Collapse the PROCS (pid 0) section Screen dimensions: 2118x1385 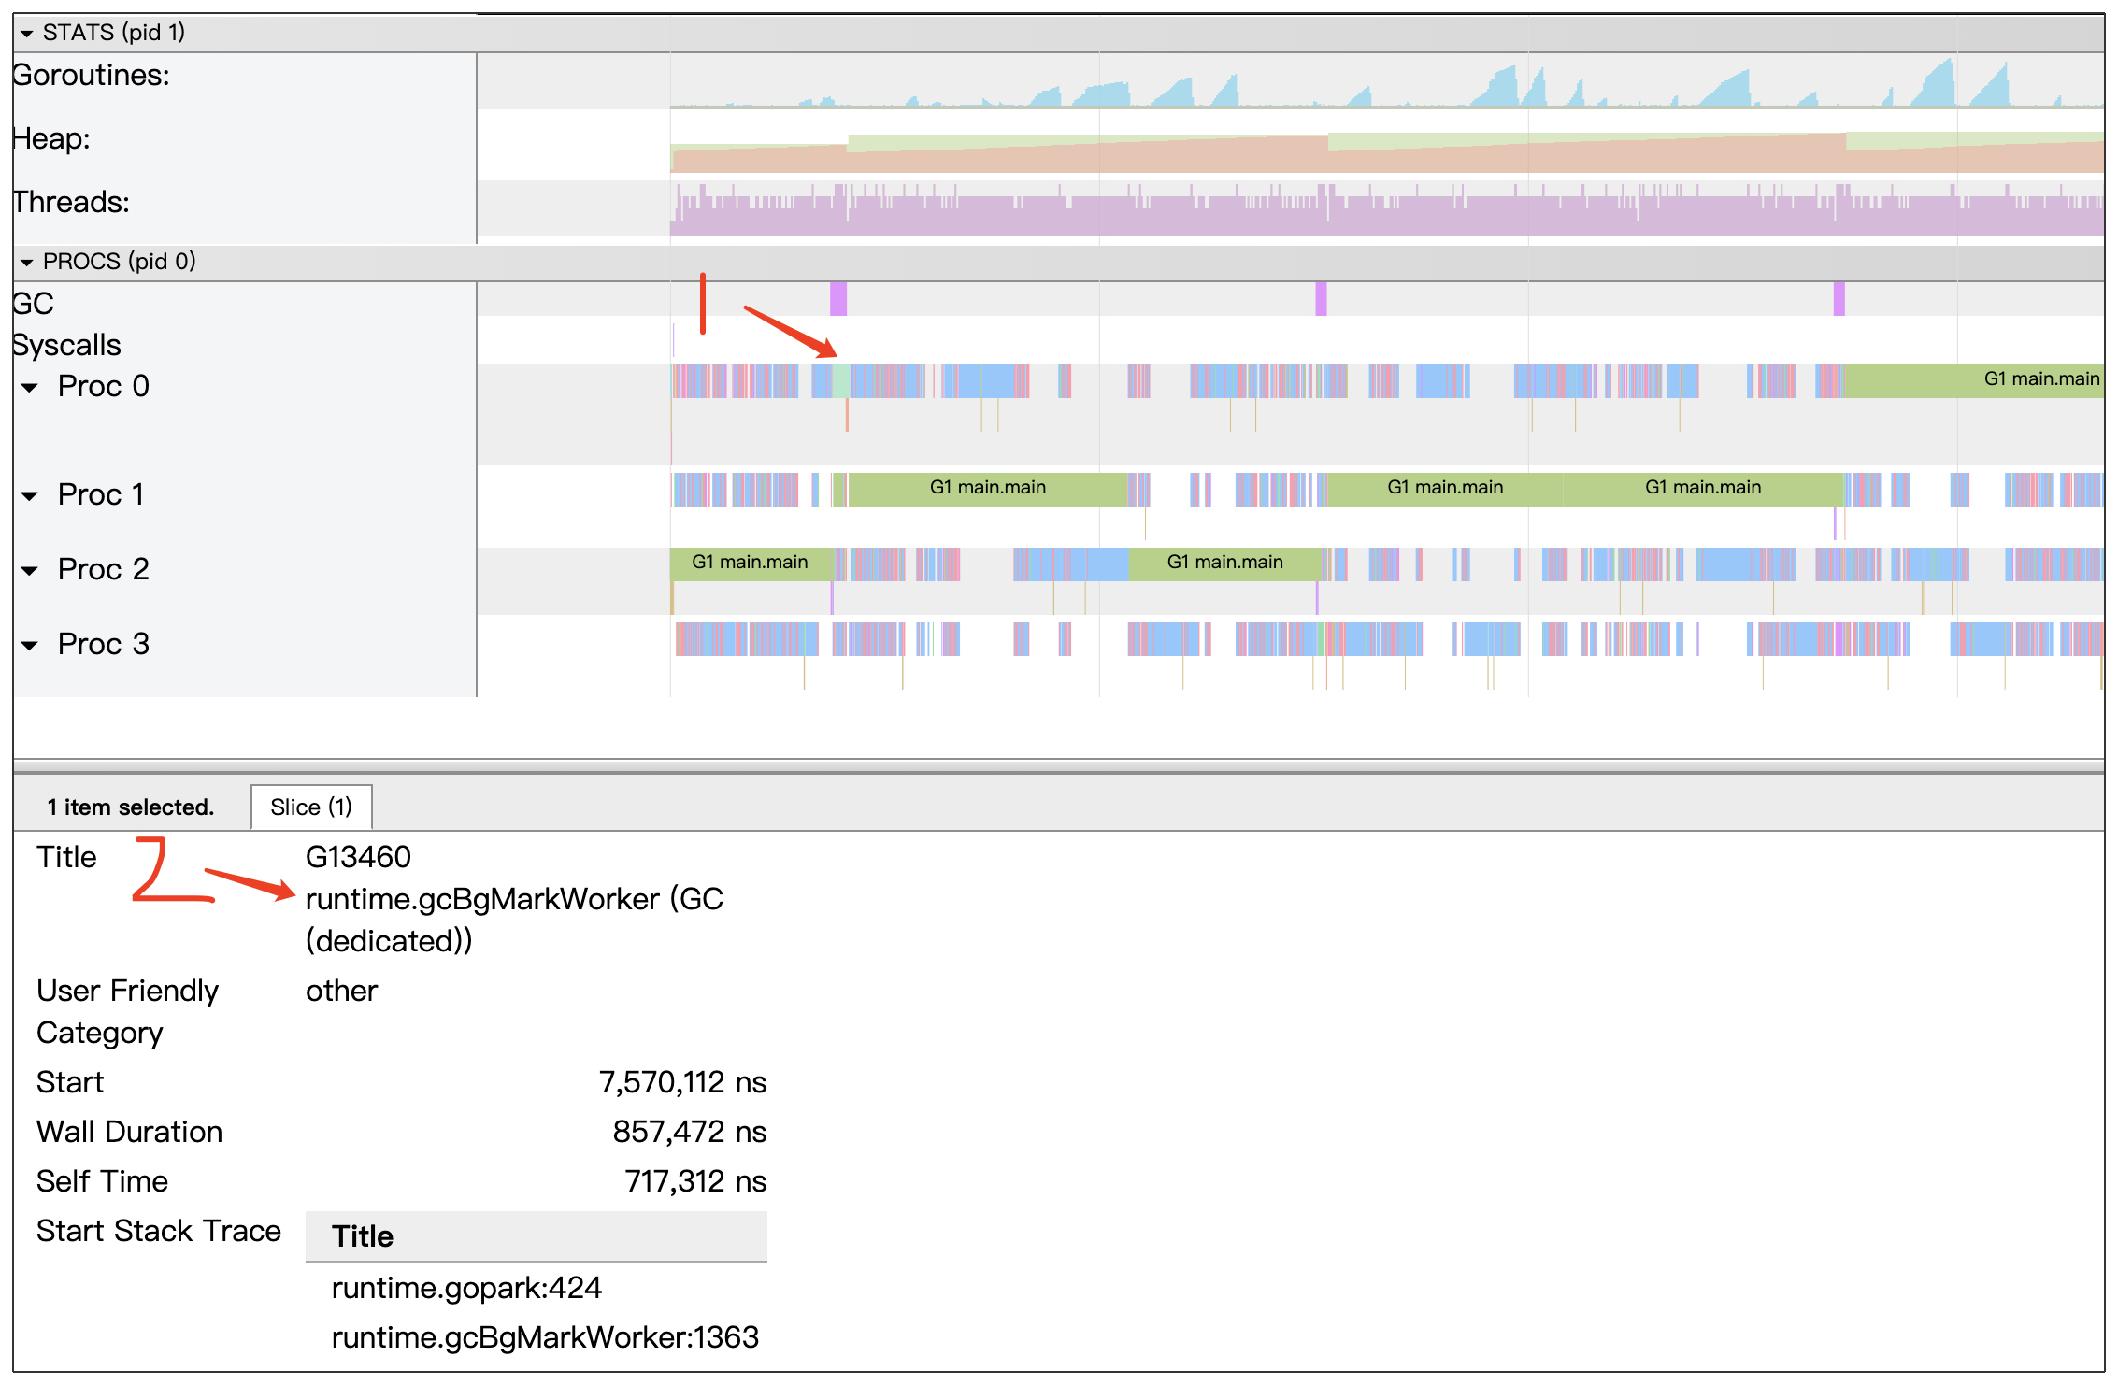pyautogui.click(x=26, y=263)
